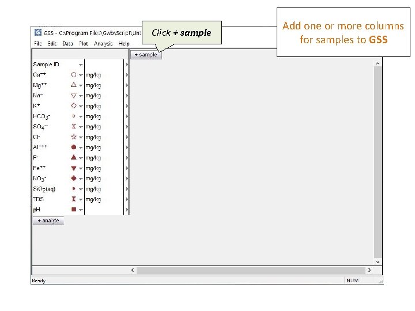This screenshot has height=311, width=415.
Task: Select the filled diamond marker for NO3-
Action: (74, 178)
